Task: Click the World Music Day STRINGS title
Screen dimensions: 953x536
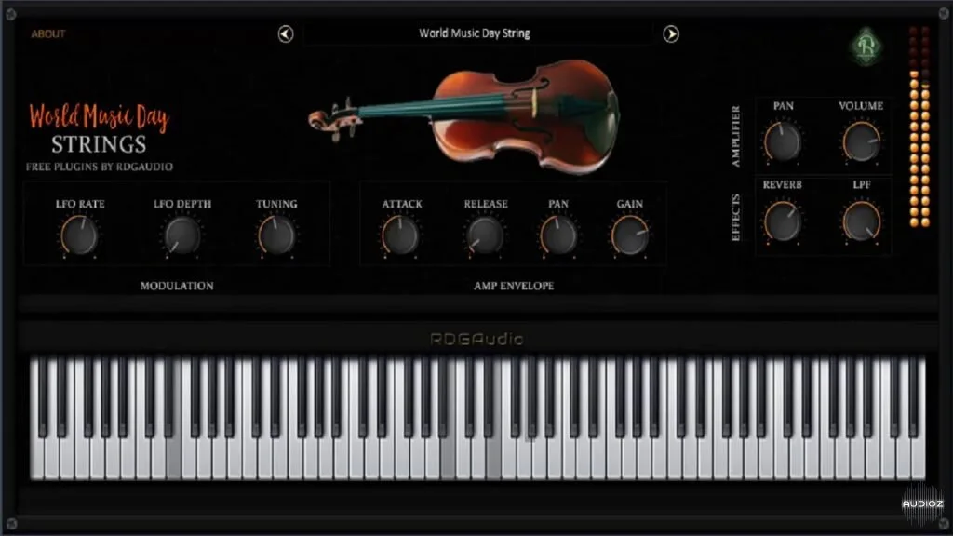Action: click(x=99, y=128)
